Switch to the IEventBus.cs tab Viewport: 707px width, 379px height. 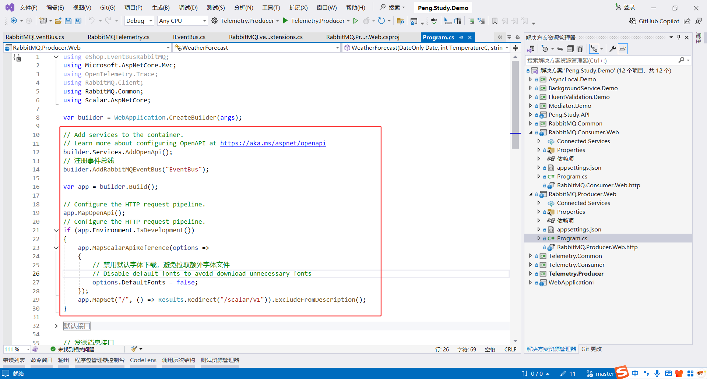tap(189, 37)
